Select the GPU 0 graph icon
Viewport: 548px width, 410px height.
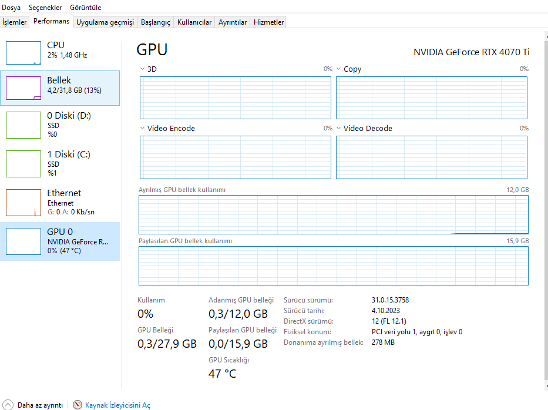23,241
